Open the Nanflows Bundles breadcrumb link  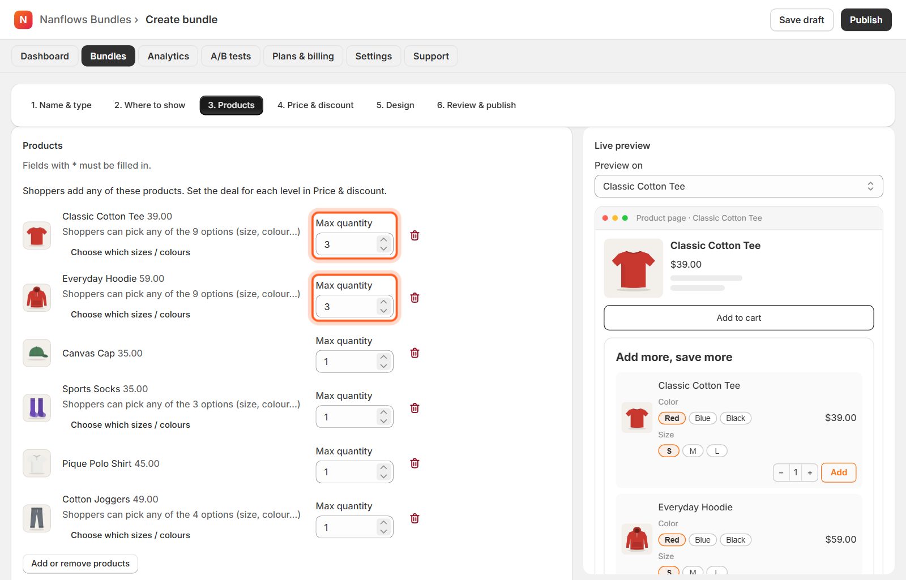click(86, 20)
